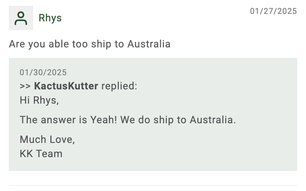This screenshot has width=306, height=191.
Task: Click the divider line below the reply
Action: [153, 185]
